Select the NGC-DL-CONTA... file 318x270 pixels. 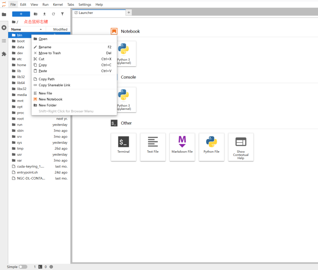point(39,178)
